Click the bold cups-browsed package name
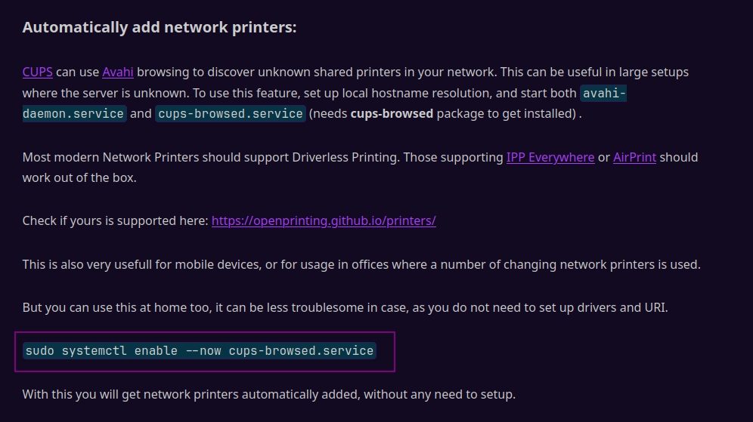The image size is (753, 422). point(392,114)
